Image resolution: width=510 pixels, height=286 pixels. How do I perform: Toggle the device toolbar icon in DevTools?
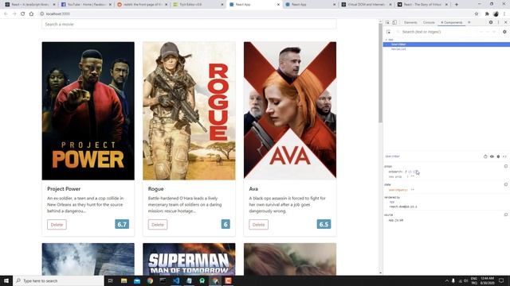[394, 22]
